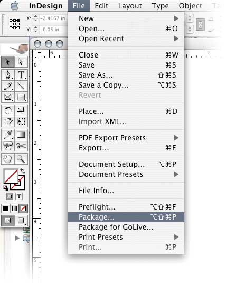Select the Scale tool
Image resolution: width=226 pixels, height=285 pixels.
click(x=21, y=110)
